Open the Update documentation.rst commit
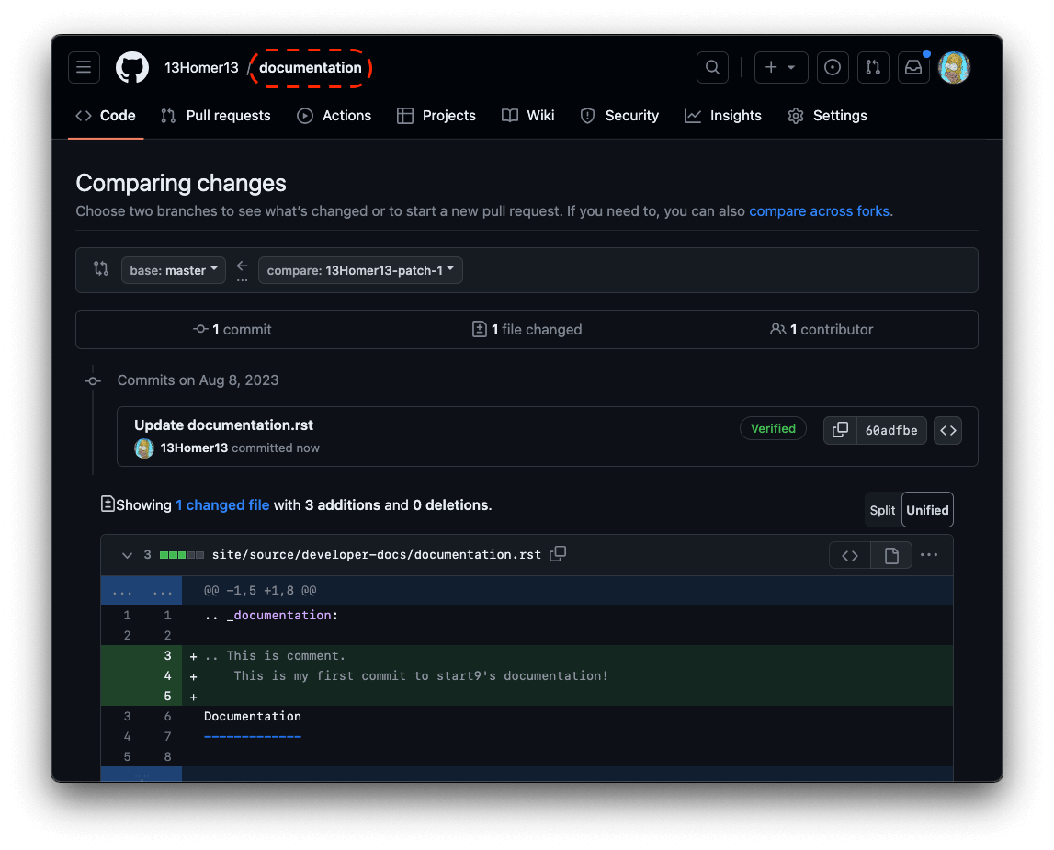This screenshot has height=850, width=1054. point(223,425)
